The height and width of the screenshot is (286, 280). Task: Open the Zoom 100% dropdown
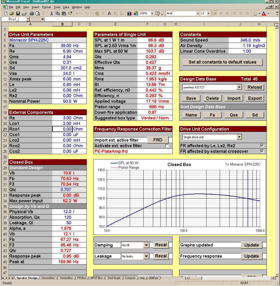(x=152, y=14)
